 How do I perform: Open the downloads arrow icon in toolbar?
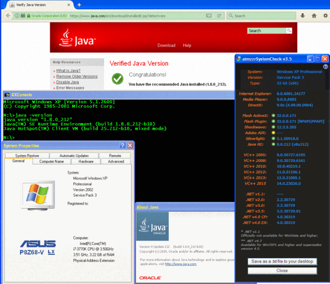[x=303, y=16]
